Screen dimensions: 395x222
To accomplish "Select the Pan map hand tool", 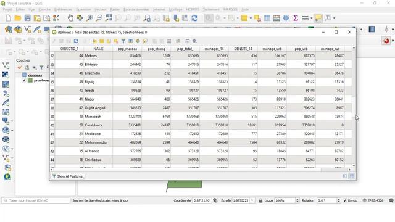I will point(70,18).
